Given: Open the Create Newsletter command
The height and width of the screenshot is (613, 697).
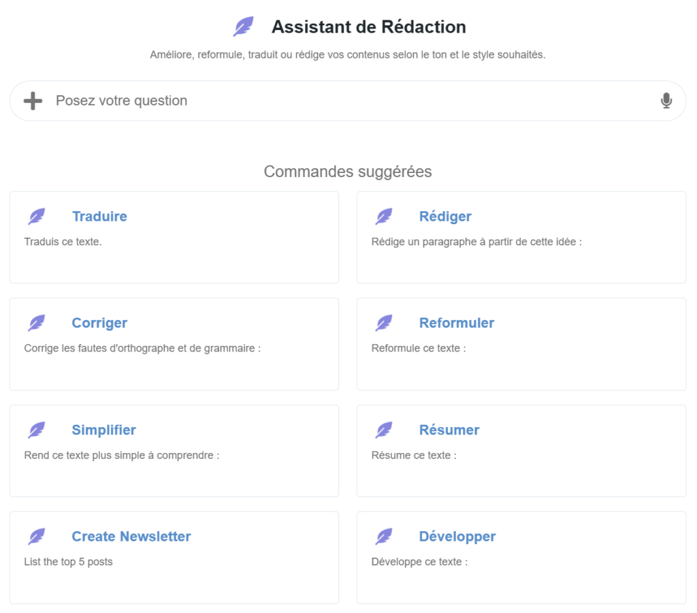Looking at the screenshot, I should [131, 537].
